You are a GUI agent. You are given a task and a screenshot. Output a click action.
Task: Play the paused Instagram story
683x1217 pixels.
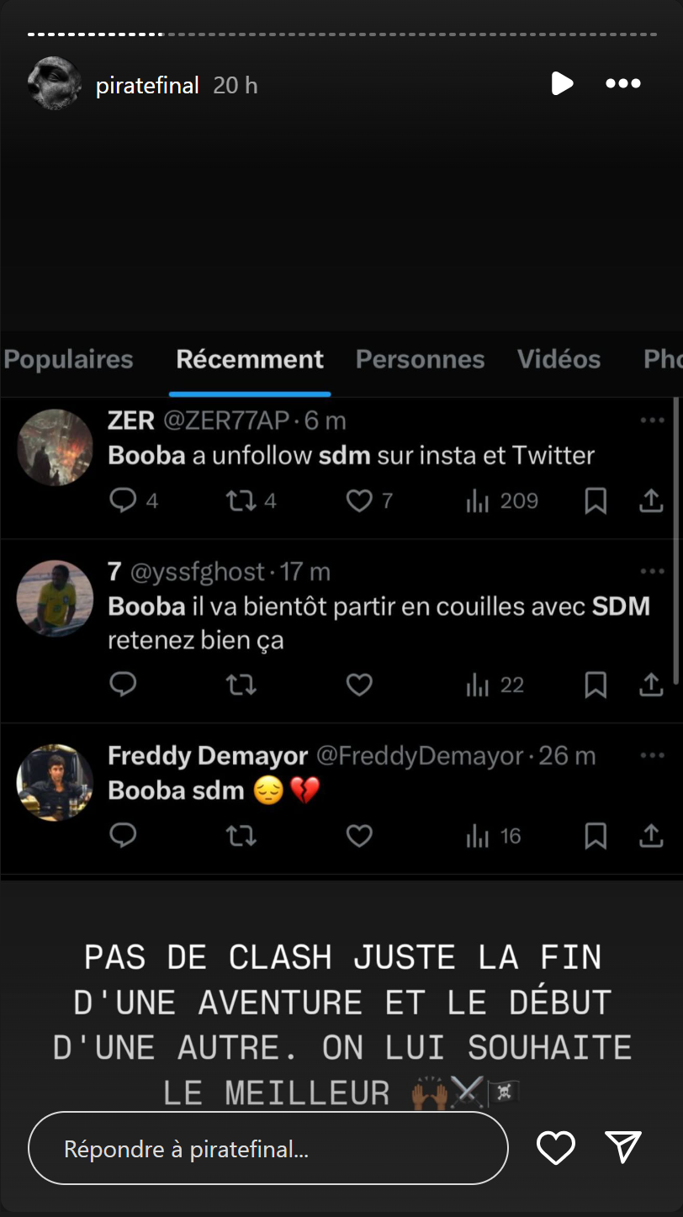point(562,84)
